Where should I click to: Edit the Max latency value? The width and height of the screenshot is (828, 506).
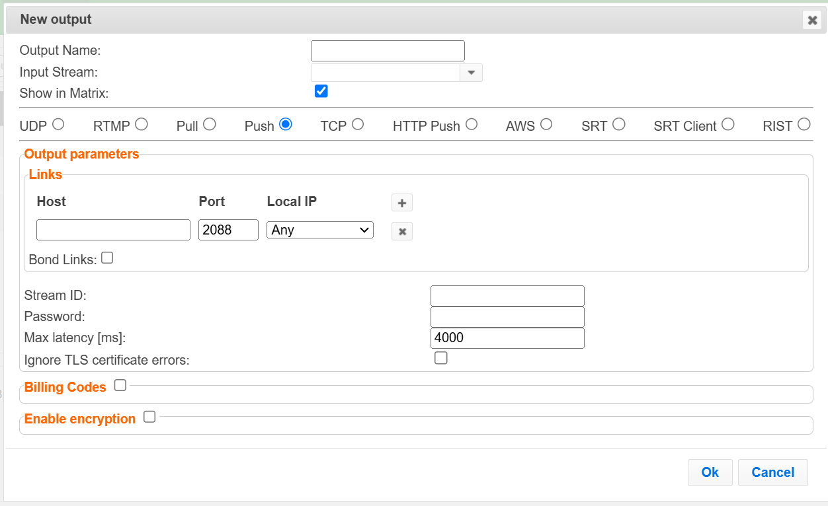pyautogui.click(x=507, y=338)
